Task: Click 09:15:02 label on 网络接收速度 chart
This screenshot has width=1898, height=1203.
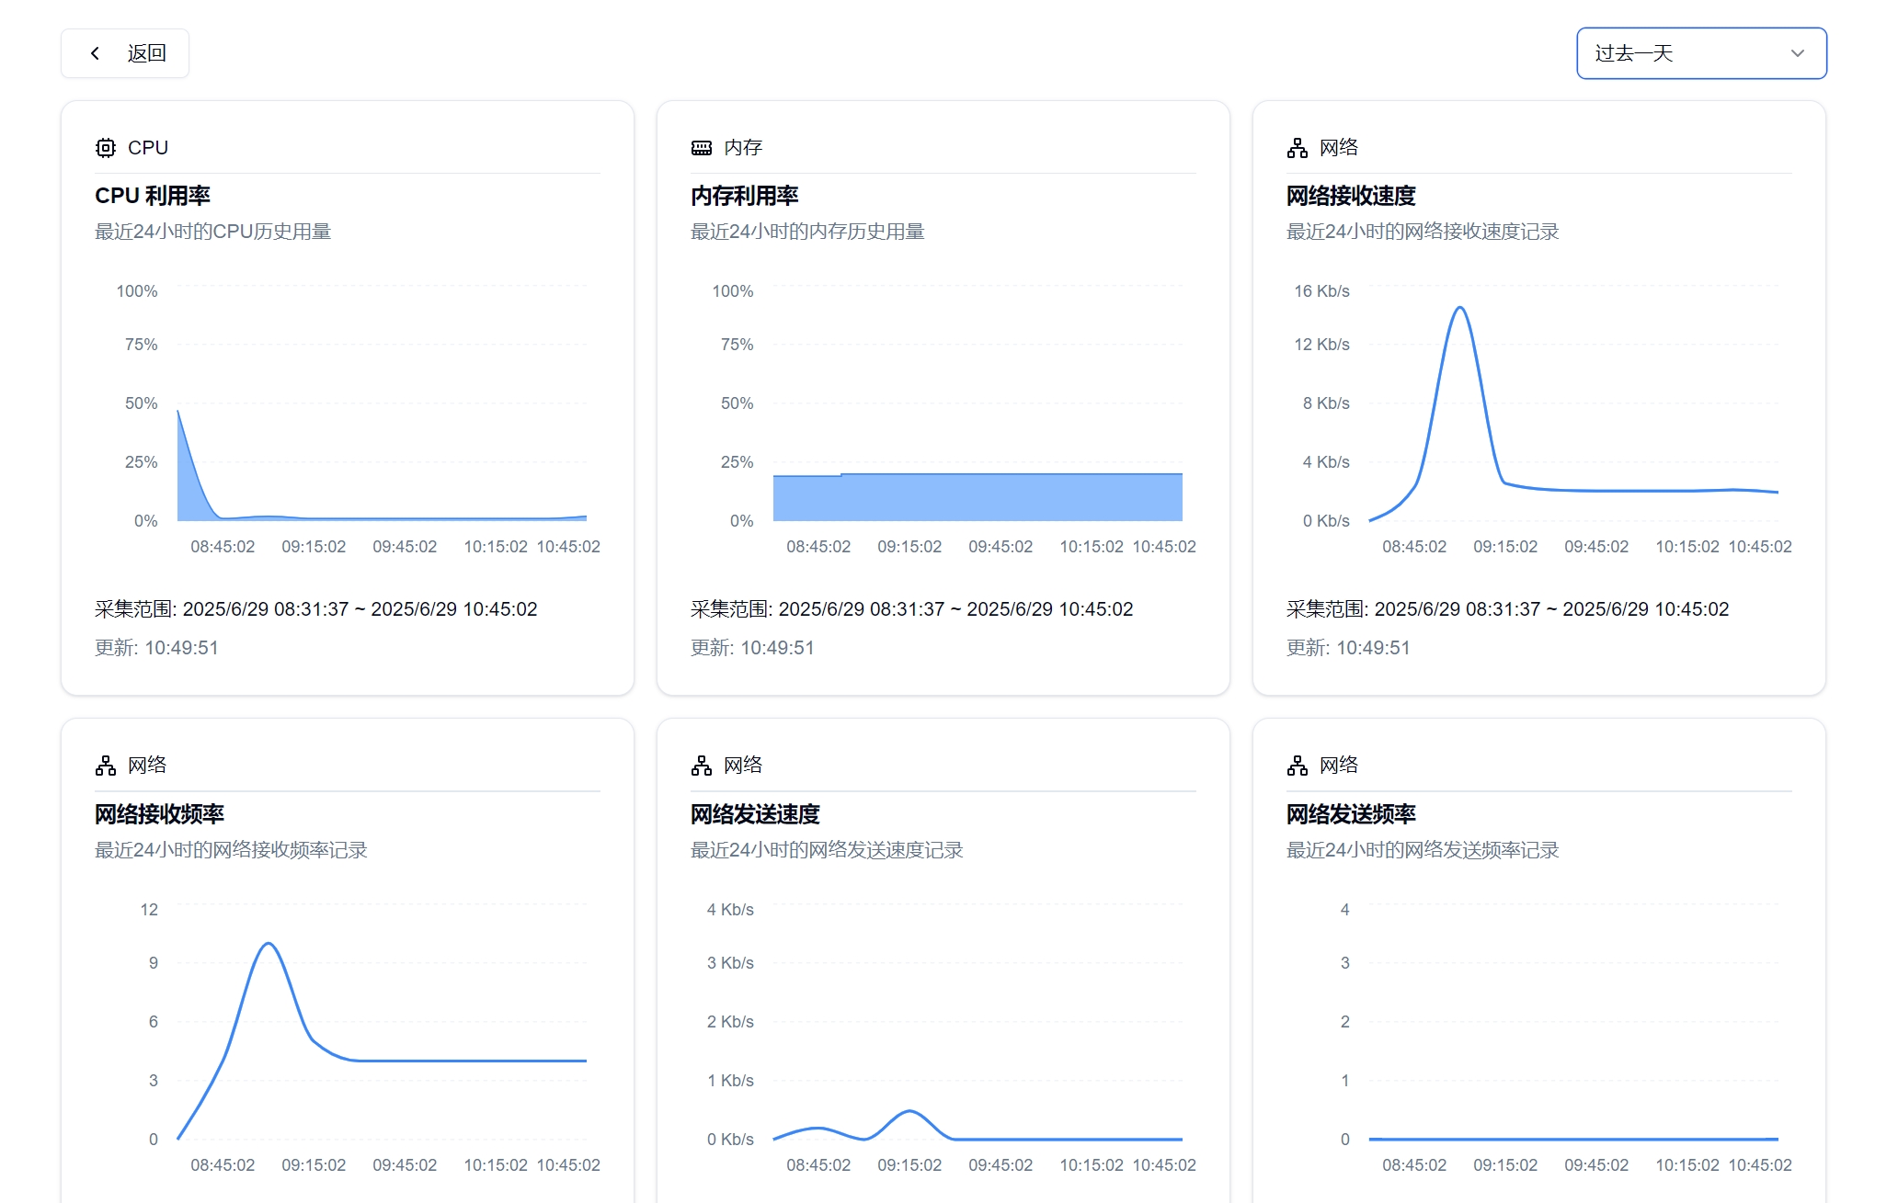Action: click(x=1505, y=547)
